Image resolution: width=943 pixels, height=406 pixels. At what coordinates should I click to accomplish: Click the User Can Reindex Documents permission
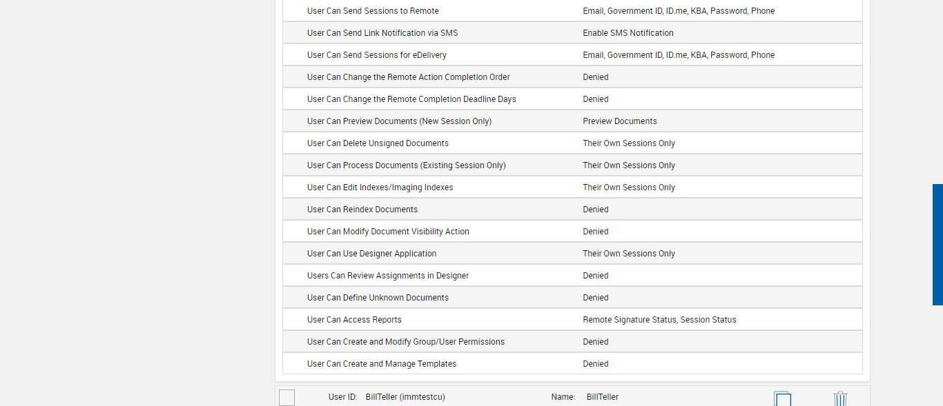[362, 210]
